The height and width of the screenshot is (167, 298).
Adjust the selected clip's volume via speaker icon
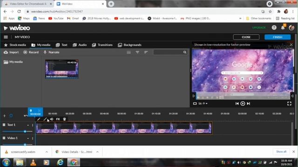[x=52, y=119]
